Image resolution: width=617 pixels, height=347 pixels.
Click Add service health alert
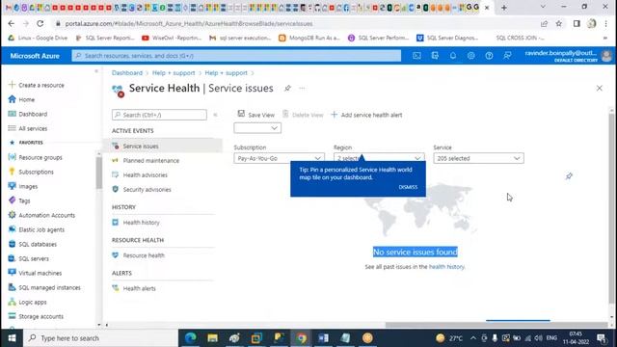coord(366,115)
